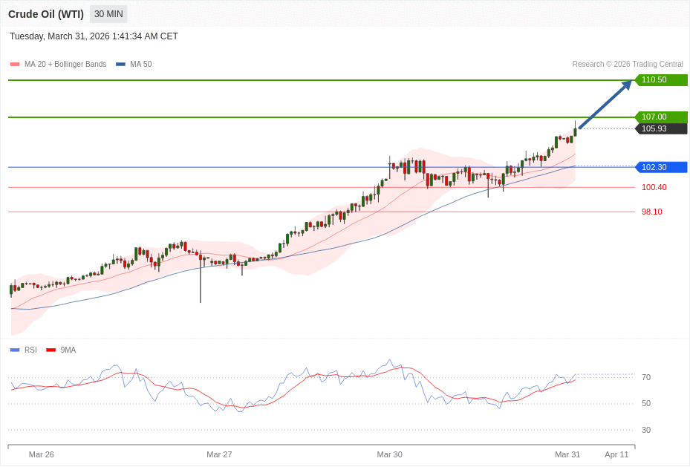Open the 30 MIN timeframe selector

pyautogui.click(x=108, y=13)
